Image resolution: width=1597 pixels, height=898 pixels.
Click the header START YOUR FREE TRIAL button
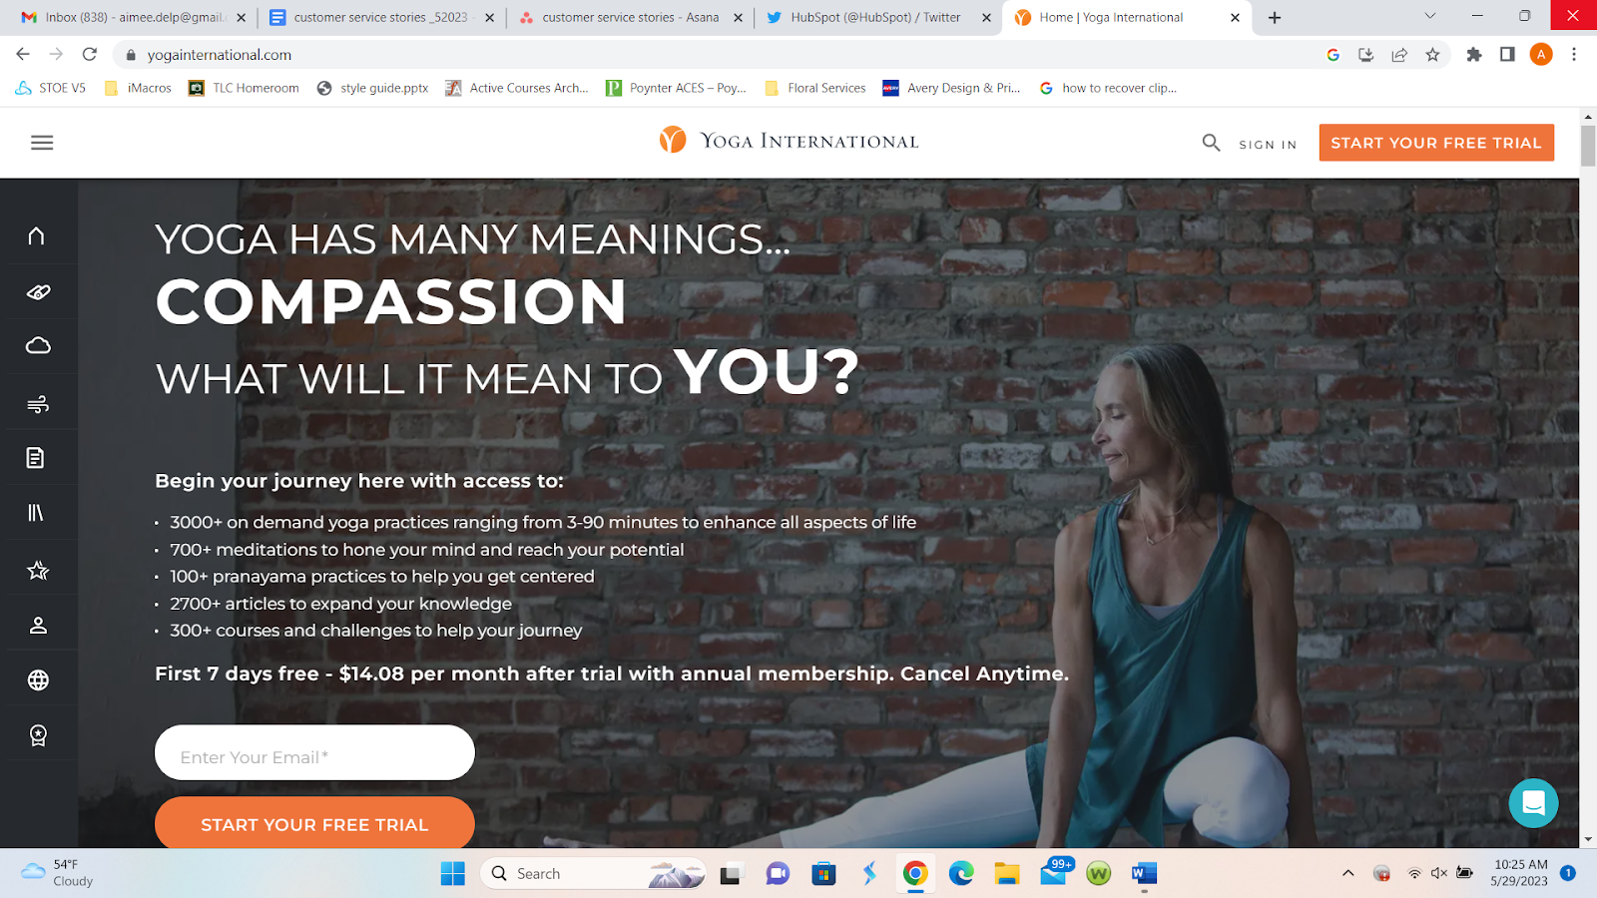coord(1436,143)
